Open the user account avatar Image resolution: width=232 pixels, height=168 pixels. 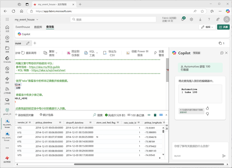tap(226, 19)
